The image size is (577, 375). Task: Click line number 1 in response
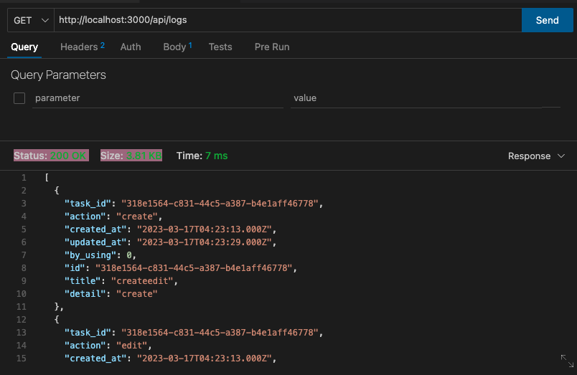point(24,178)
